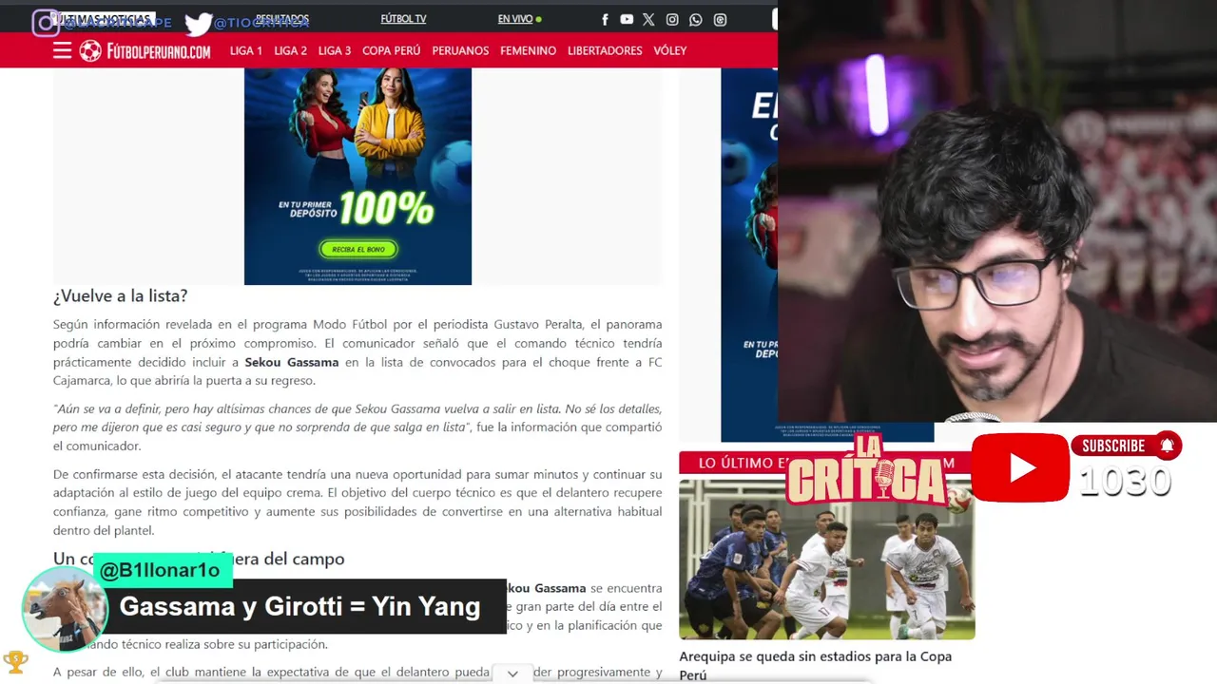
Task: Click the @B1llonar1o chat username label
Action: pyautogui.click(x=160, y=570)
